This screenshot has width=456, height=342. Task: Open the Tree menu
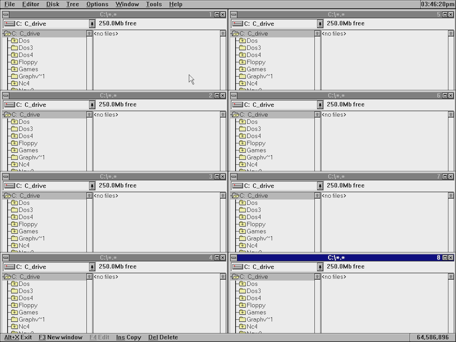click(73, 4)
